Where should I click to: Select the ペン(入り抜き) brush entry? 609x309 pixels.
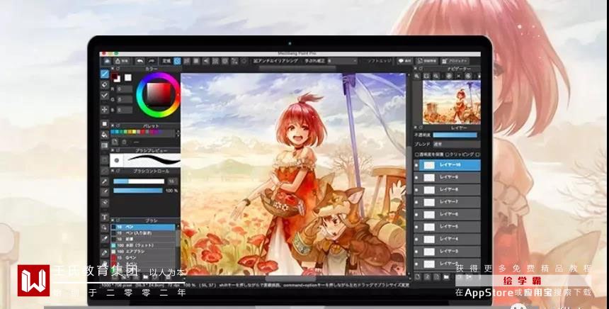[x=143, y=233]
